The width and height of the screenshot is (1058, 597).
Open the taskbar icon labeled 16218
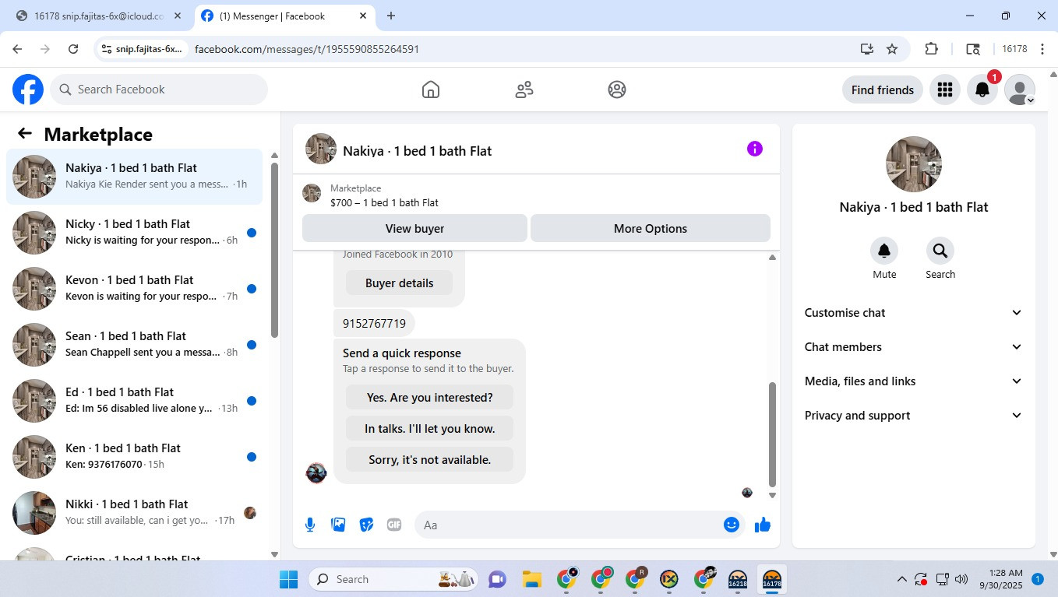738,579
